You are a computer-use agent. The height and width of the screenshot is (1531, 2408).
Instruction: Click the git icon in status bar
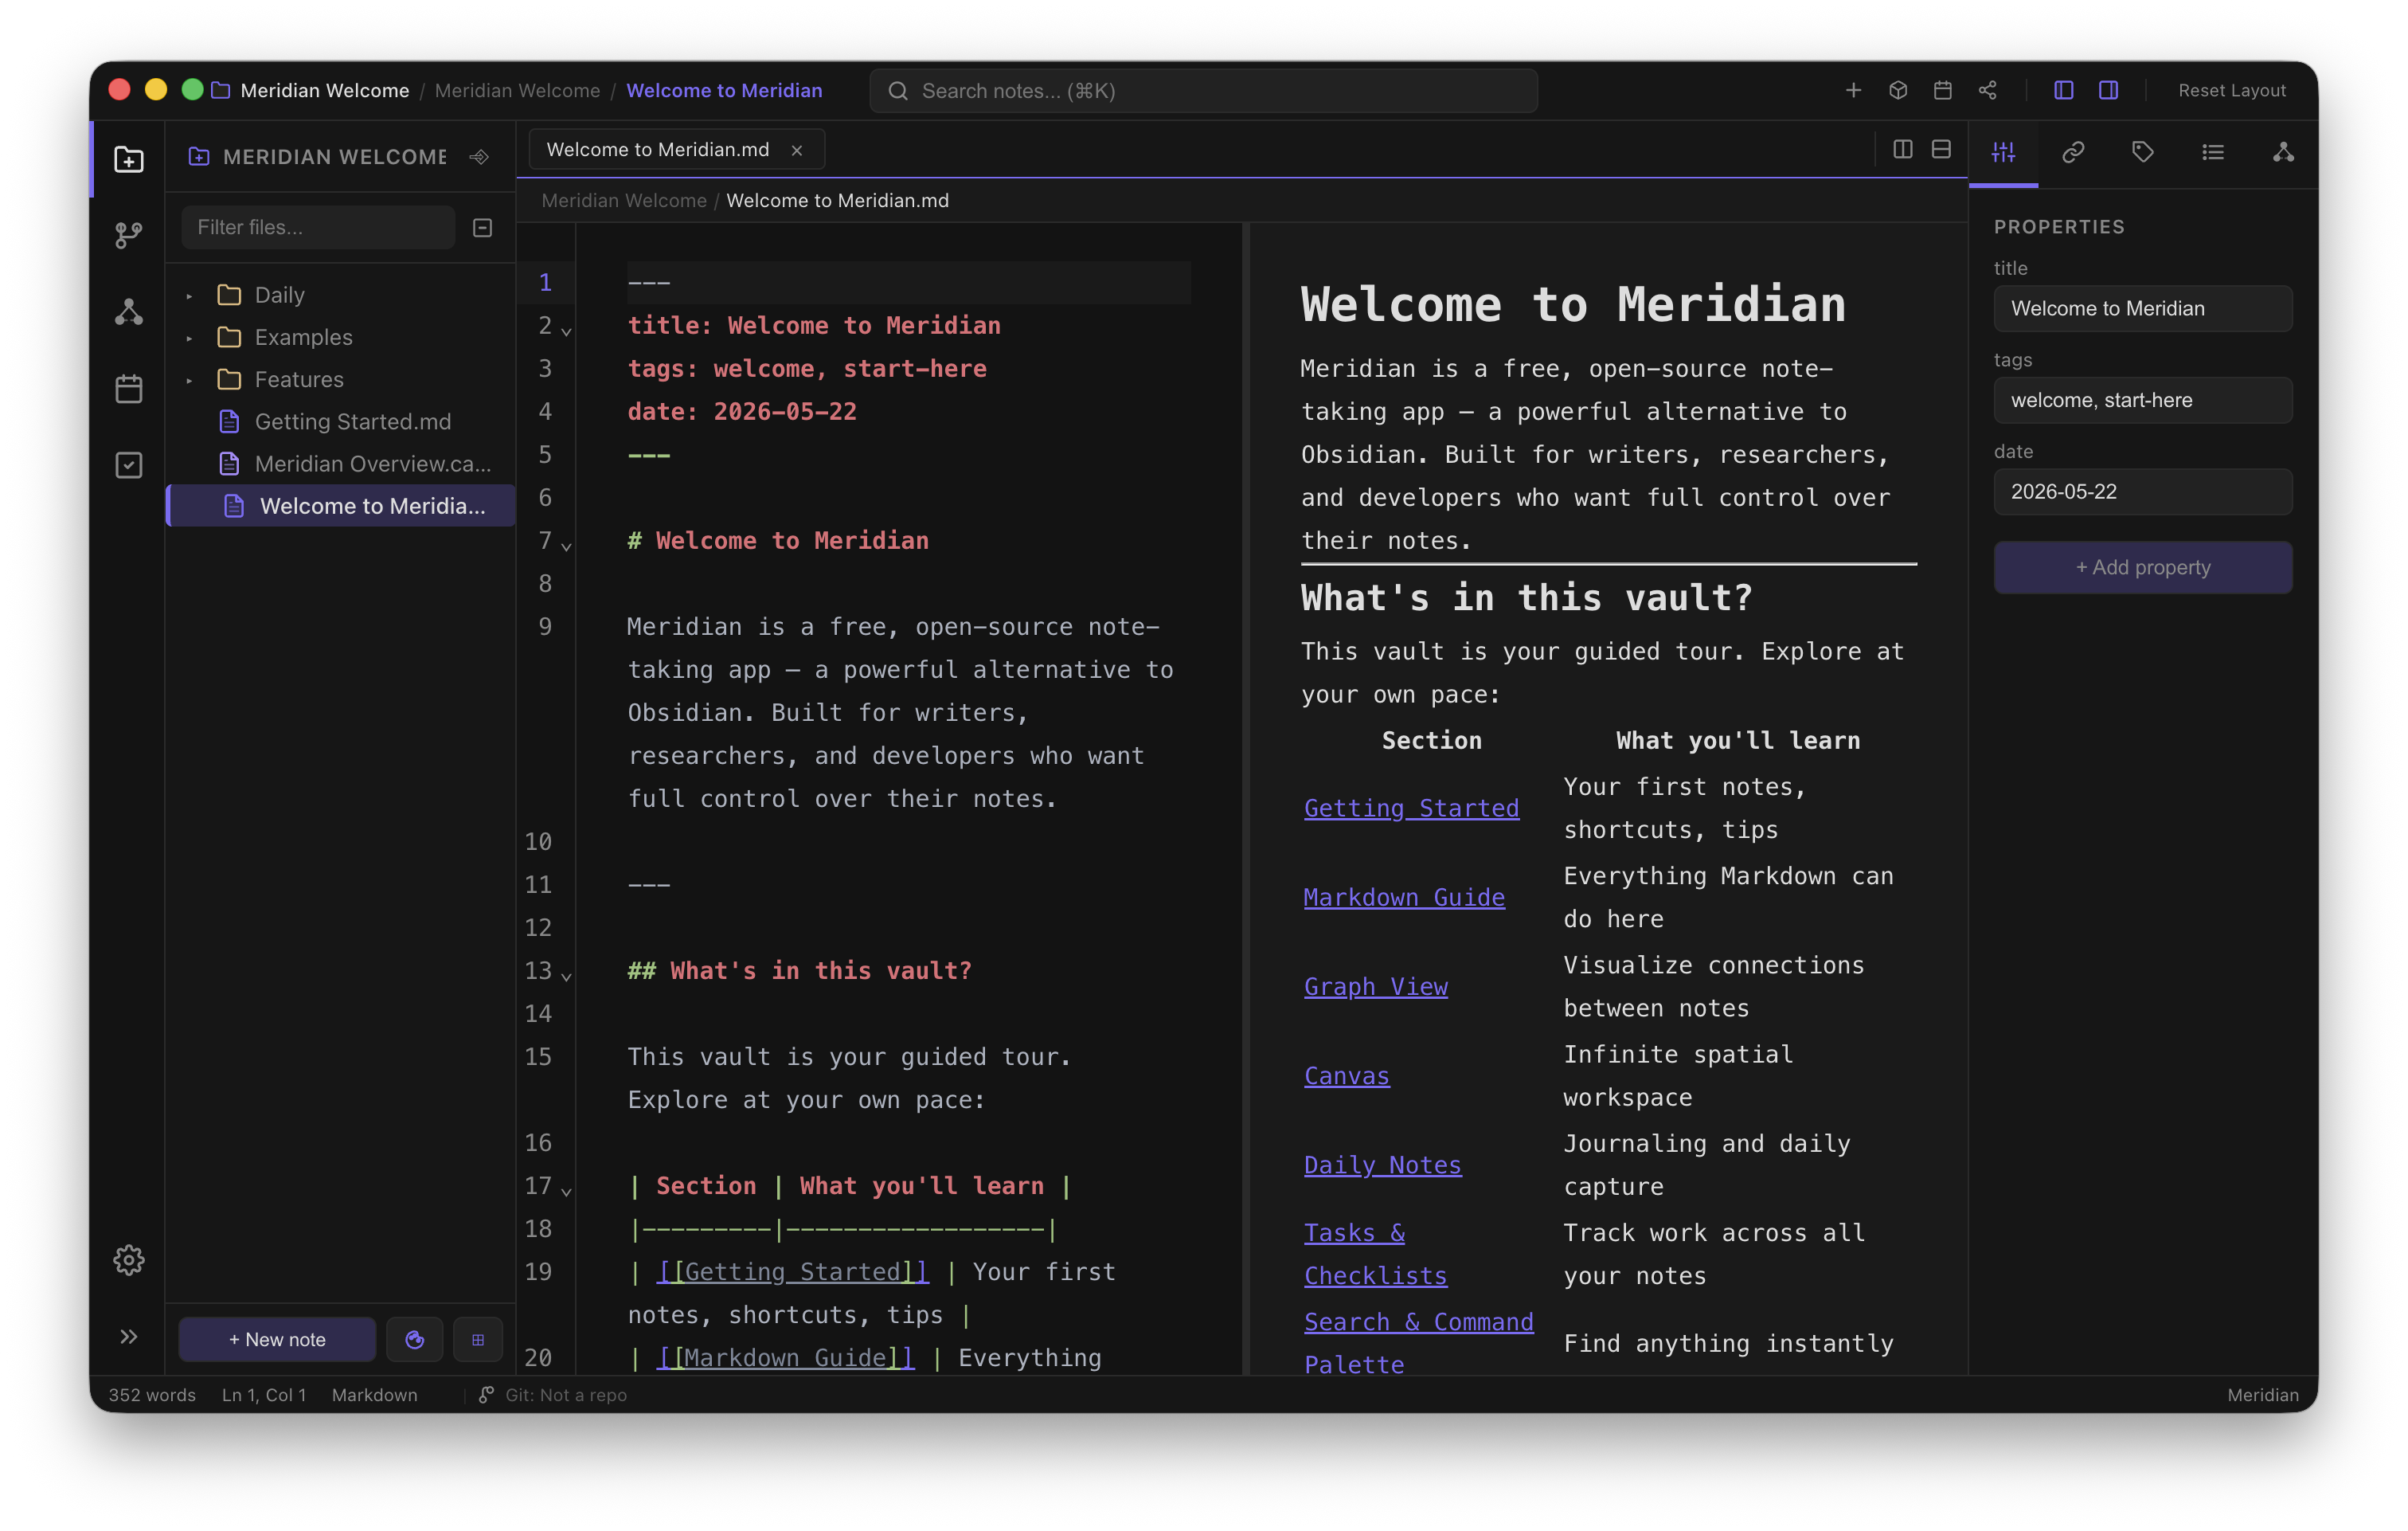(x=486, y=1395)
